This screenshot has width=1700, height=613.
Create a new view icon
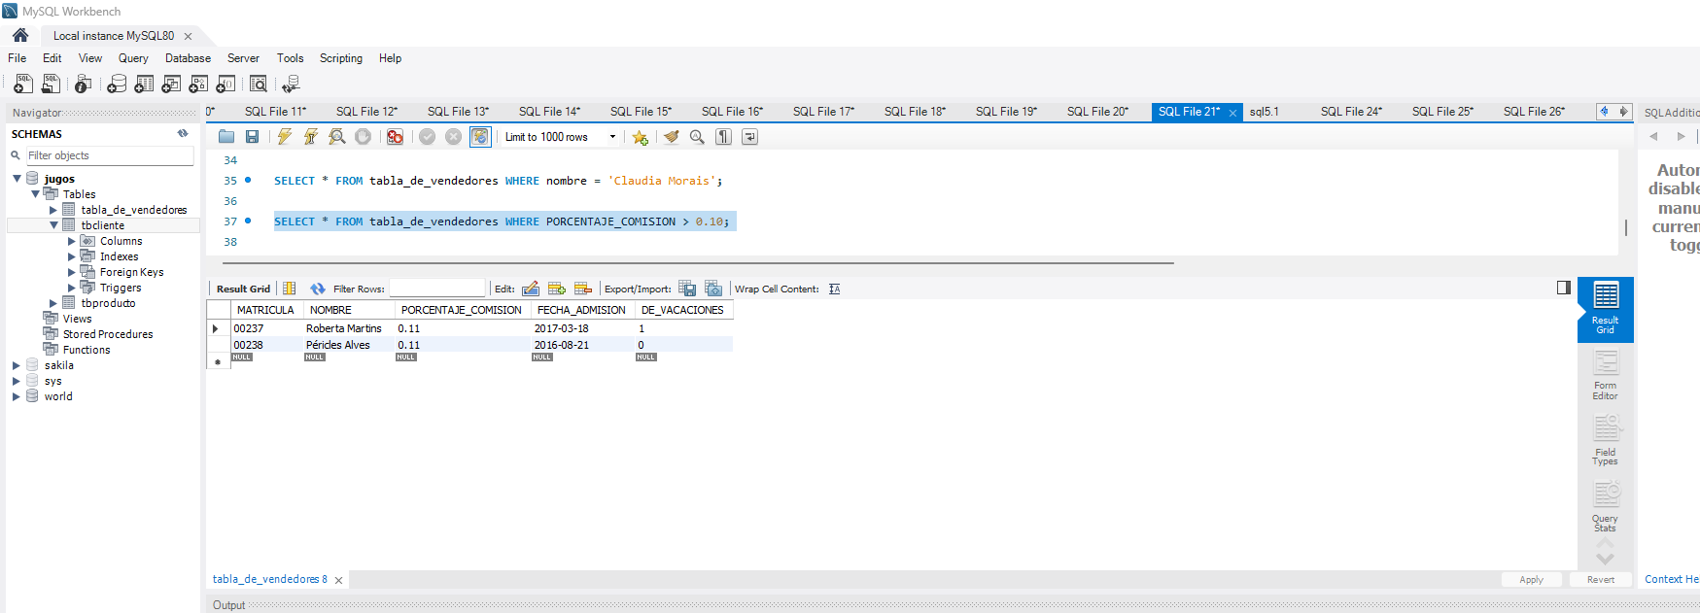point(171,84)
